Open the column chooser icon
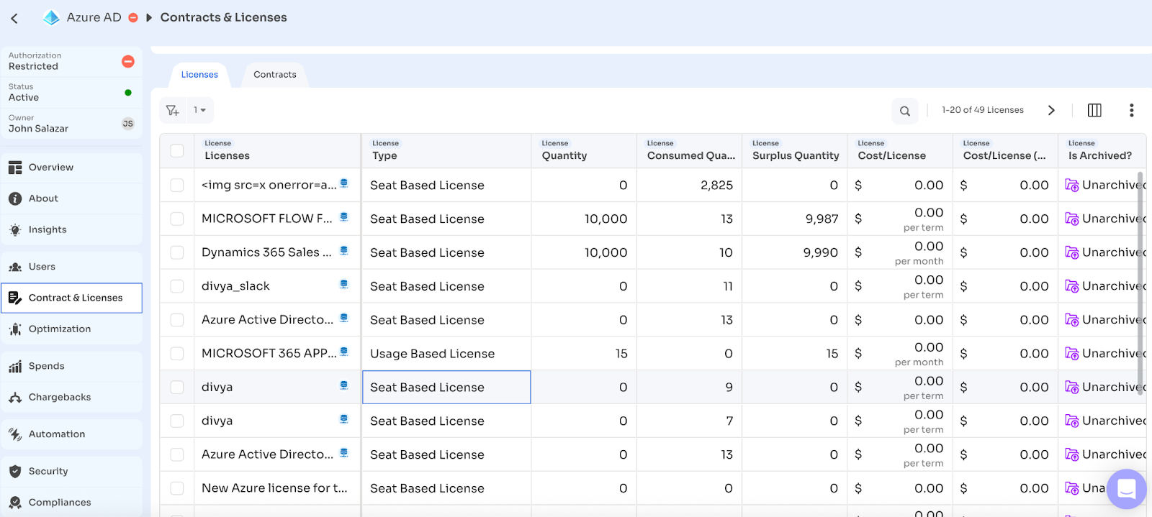Viewport: 1152px width, 517px height. point(1094,110)
